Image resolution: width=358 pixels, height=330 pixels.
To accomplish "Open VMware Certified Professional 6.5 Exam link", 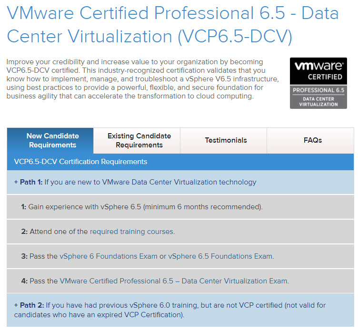I will click(174, 281).
